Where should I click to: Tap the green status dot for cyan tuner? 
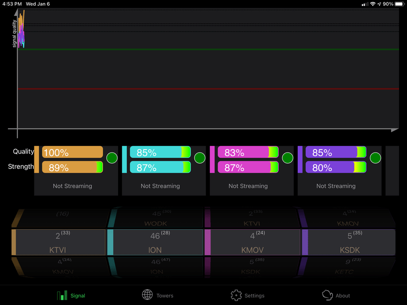[200, 157]
